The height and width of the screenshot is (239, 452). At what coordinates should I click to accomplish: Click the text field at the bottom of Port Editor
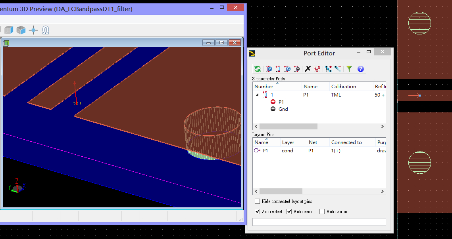tap(319, 222)
